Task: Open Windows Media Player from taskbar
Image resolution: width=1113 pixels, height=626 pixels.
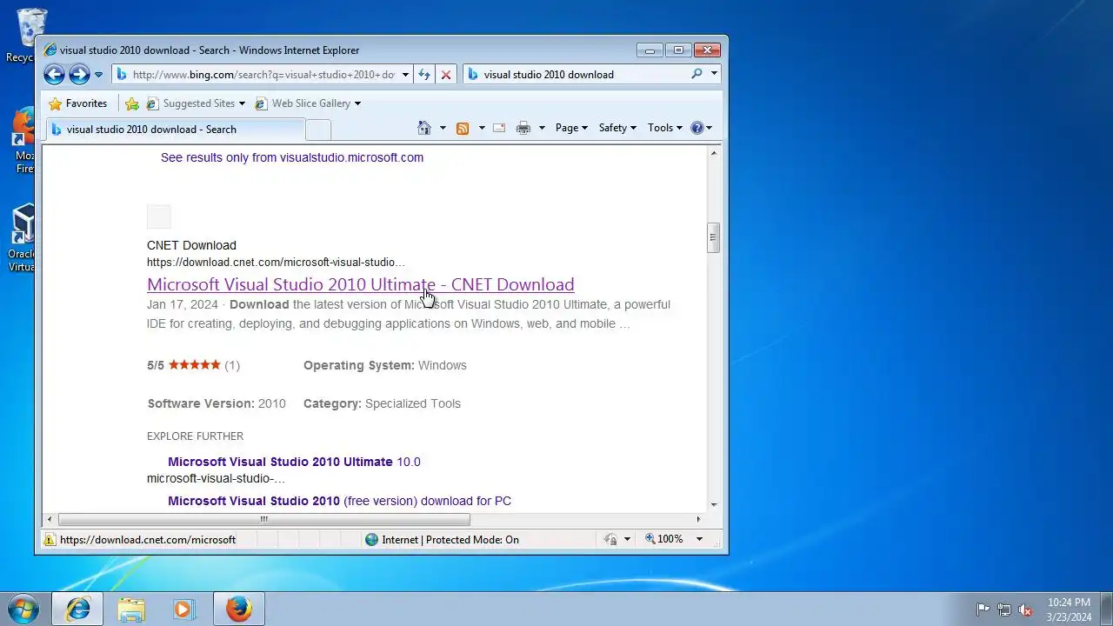Action: pos(184,609)
